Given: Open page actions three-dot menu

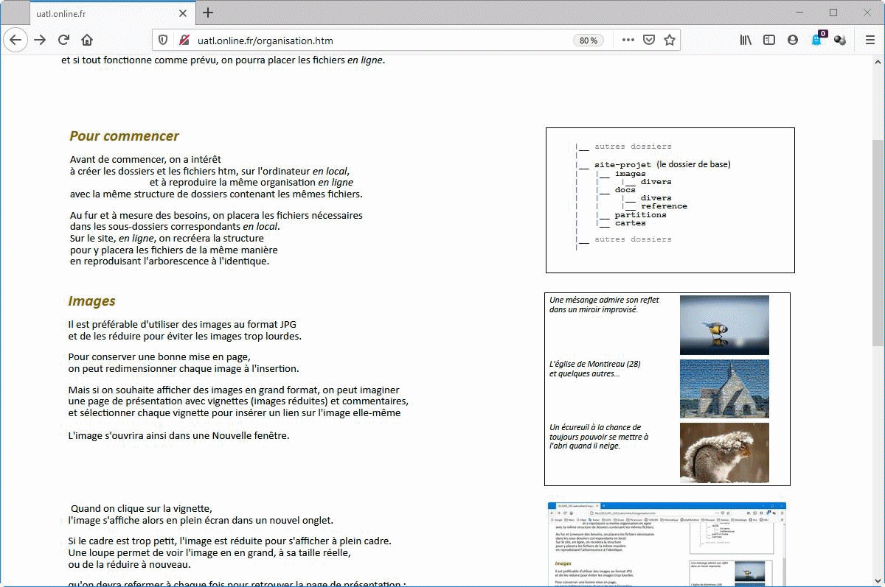Looking at the screenshot, I should coord(628,40).
